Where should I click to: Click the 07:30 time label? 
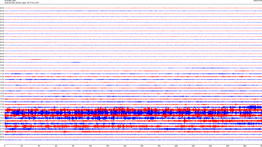tap(2, 51)
